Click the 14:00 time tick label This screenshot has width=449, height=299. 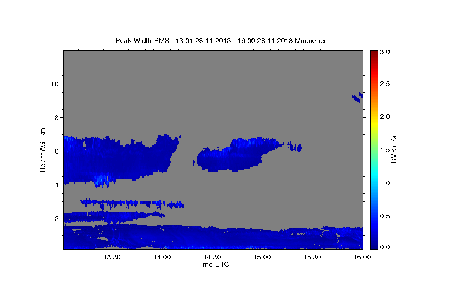pos(162,257)
